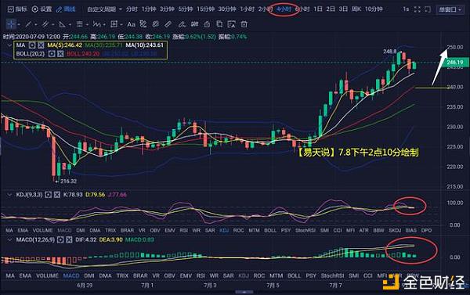Remove the MA indicator with X
This screenshot has height=295, width=470.
pyautogui.click(x=41, y=45)
